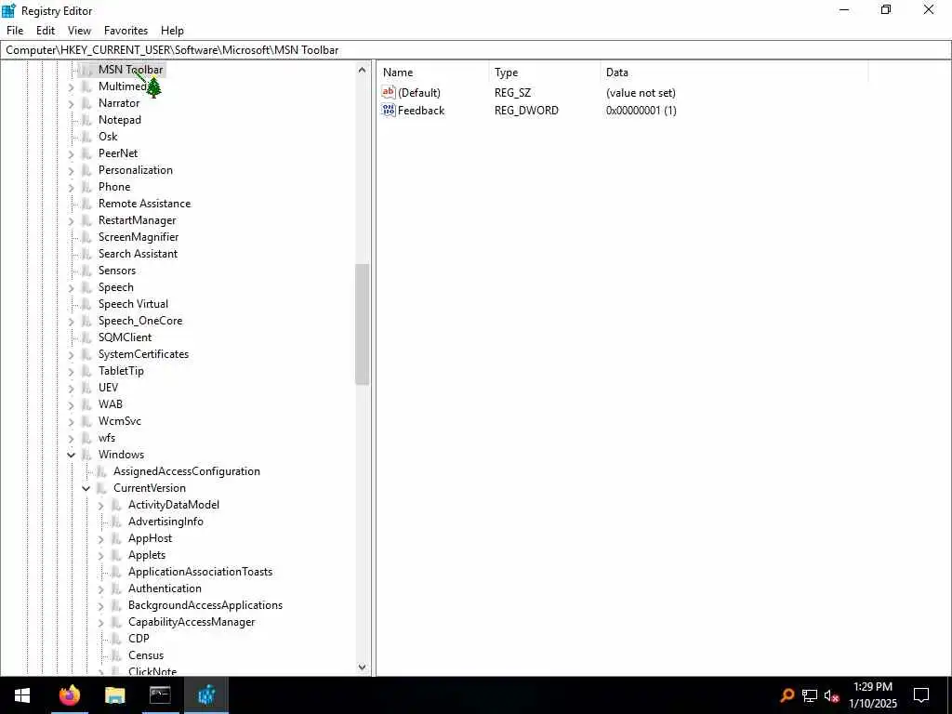Click the Remote Assistance folder icon

(87, 204)
